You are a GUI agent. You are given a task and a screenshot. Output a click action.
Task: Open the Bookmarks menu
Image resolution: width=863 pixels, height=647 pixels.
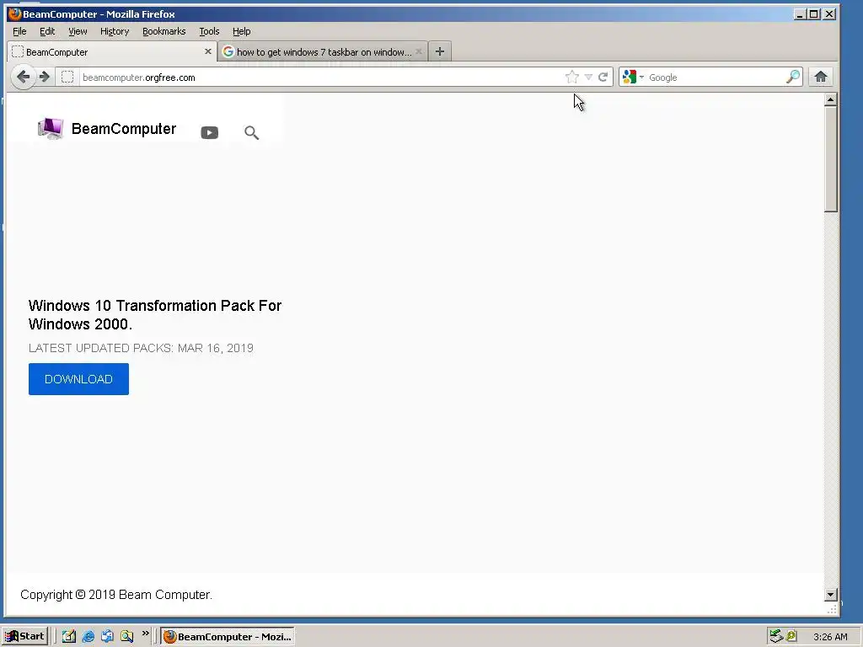pos(164,31)
